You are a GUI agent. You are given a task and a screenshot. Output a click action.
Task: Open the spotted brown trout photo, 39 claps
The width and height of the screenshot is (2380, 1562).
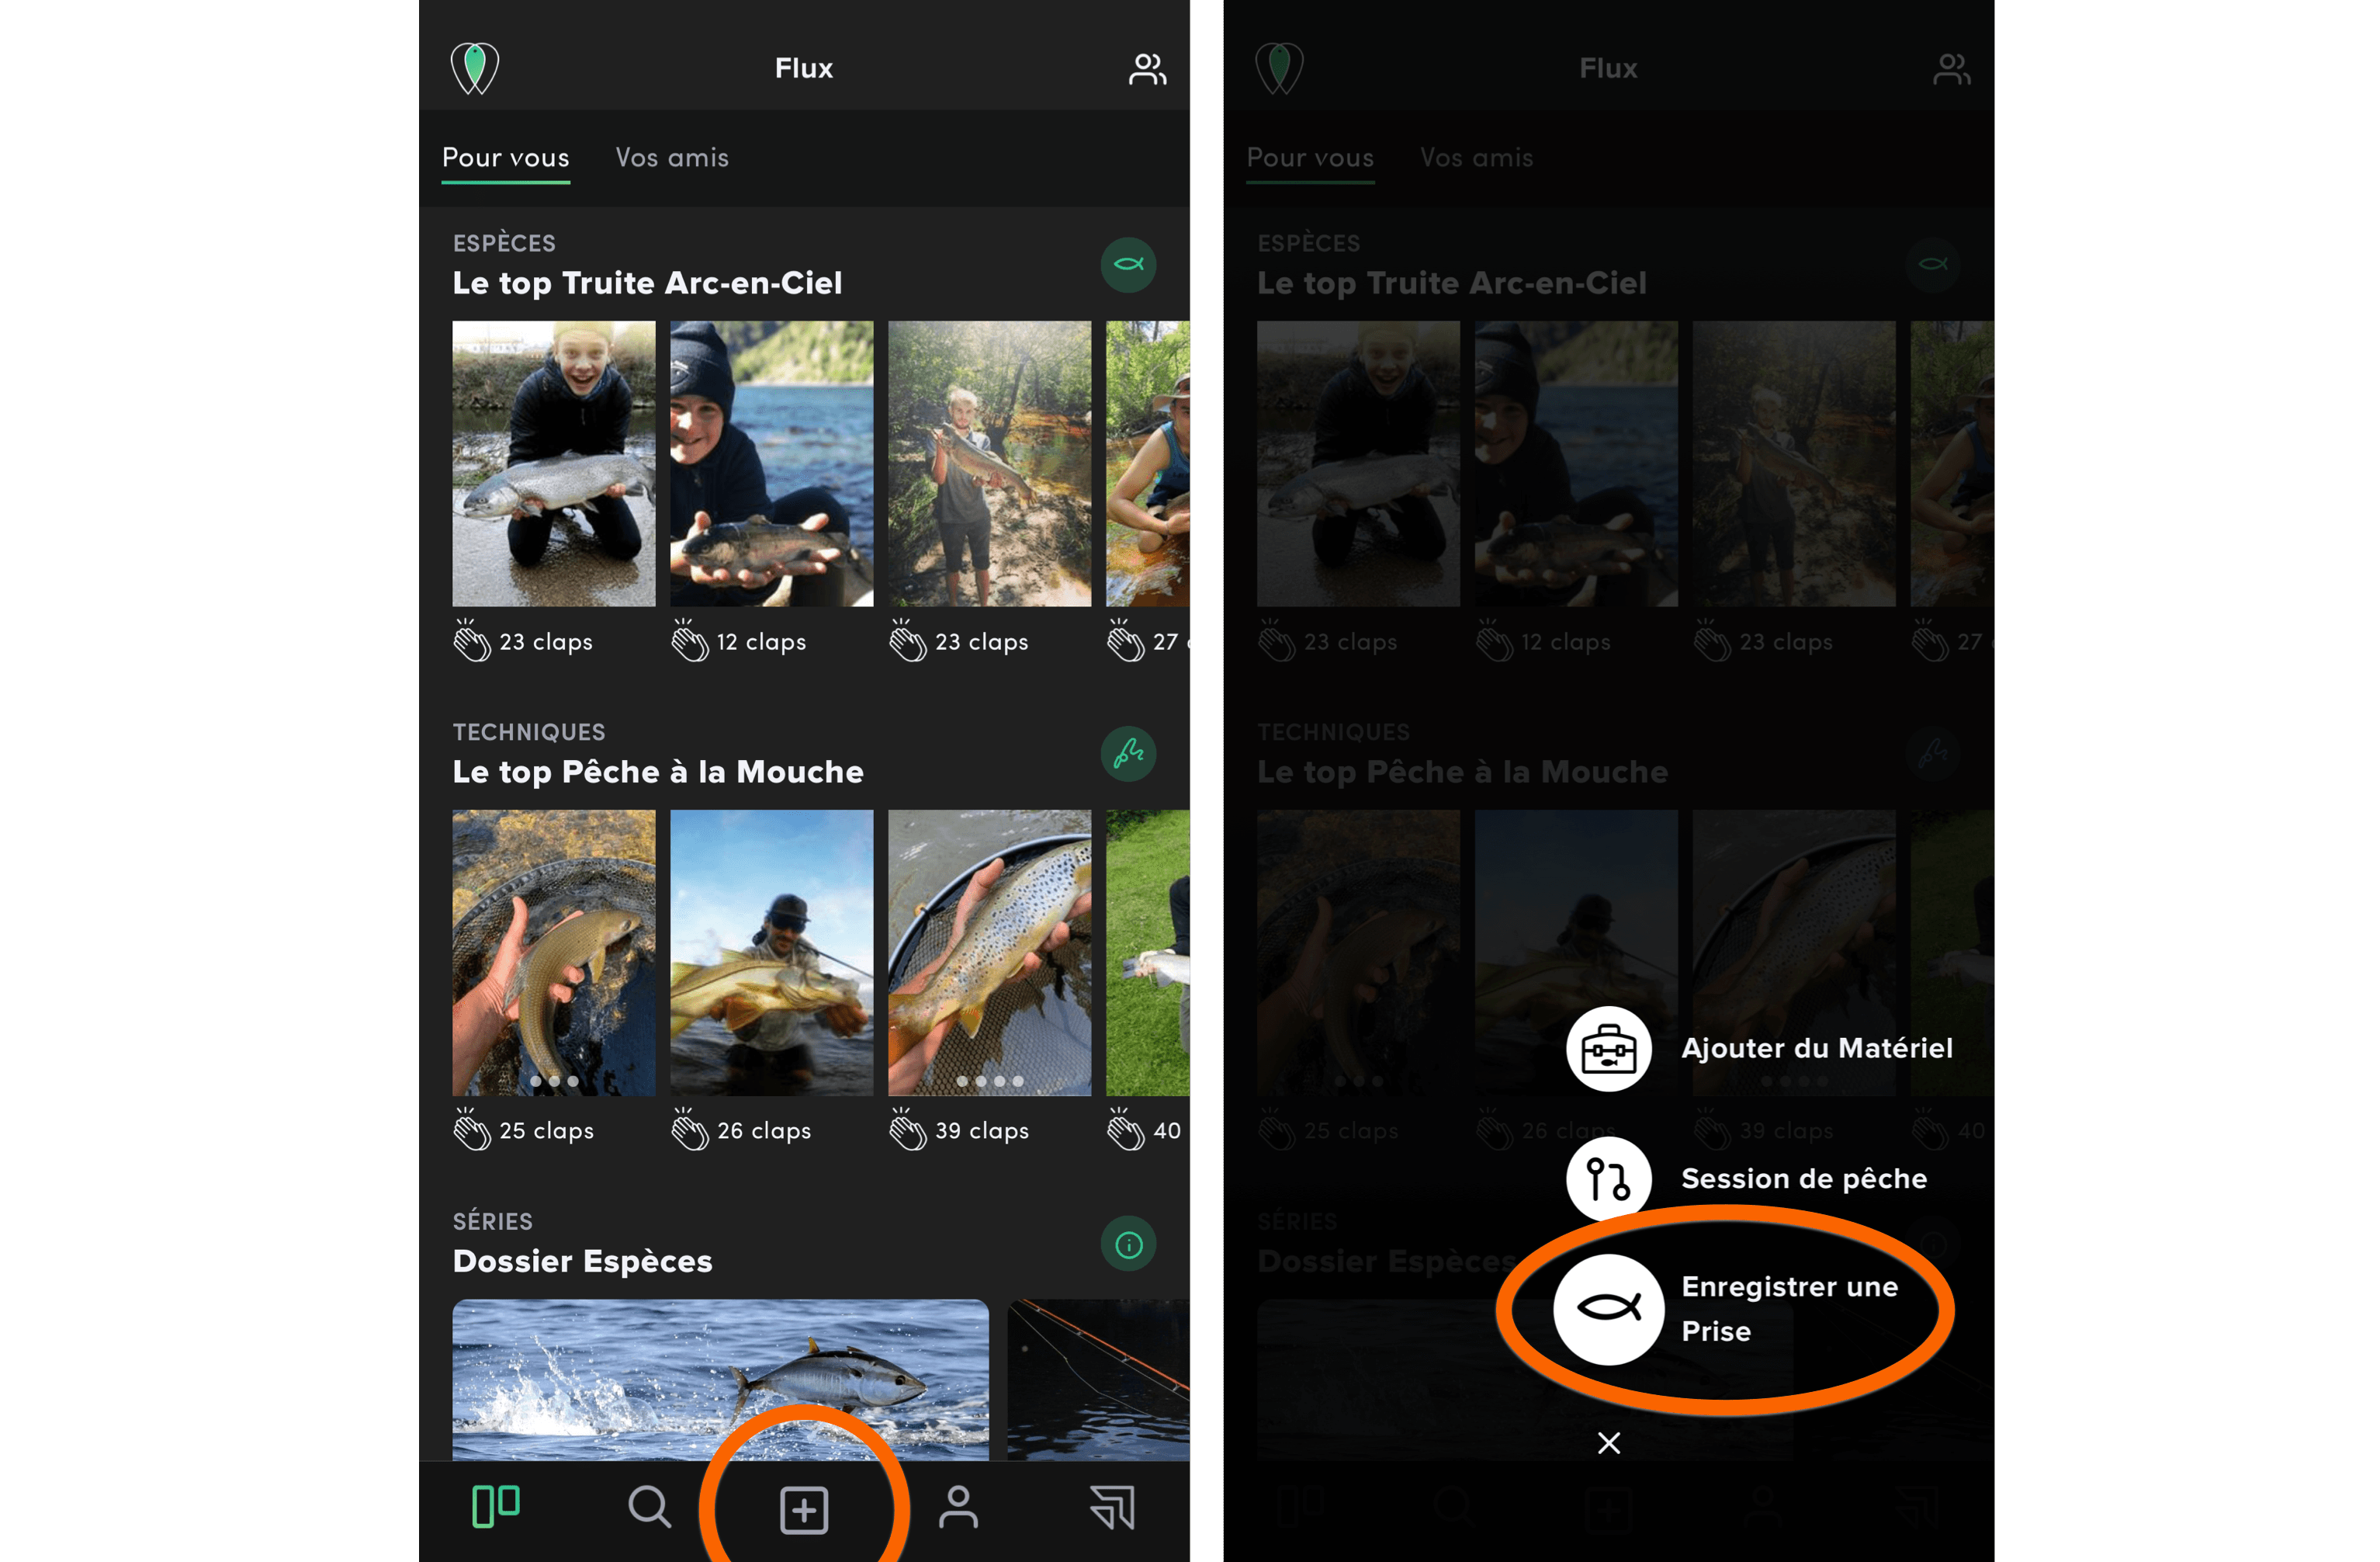pos(990,953)
